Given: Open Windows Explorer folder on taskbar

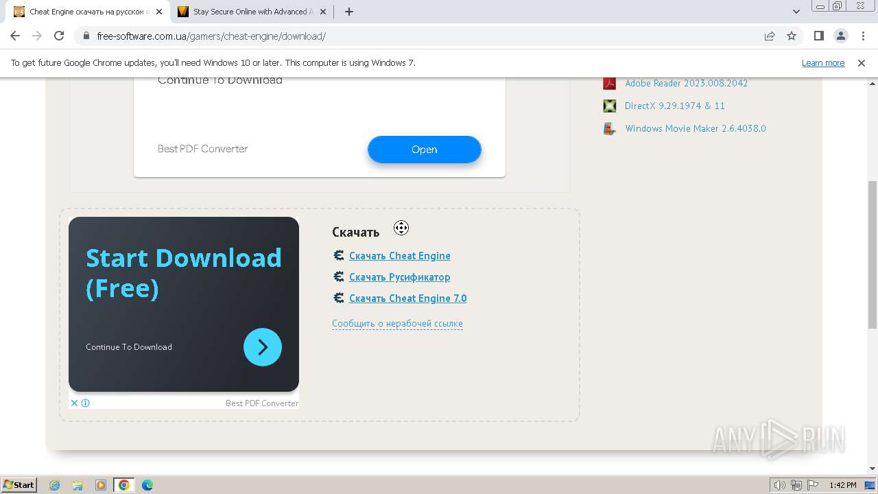Looking at the screenshot, I should coord(78,485).
